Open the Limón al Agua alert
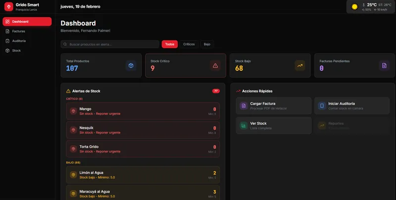Viewport: 396px width, 200px height. pyautogui.click(x=143, y=175)
